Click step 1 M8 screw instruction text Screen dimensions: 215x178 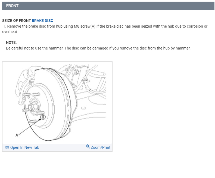click(x=105, y=29)
